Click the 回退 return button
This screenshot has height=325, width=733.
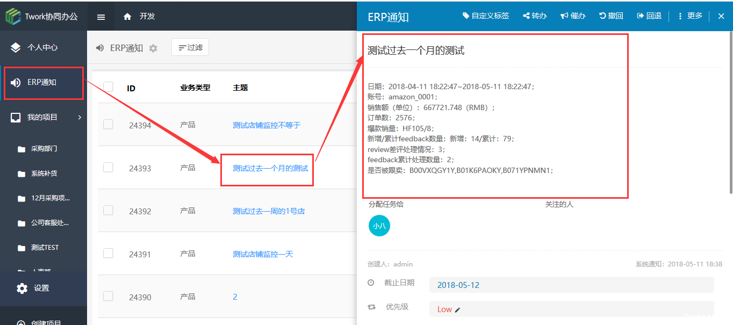[649, 16]
